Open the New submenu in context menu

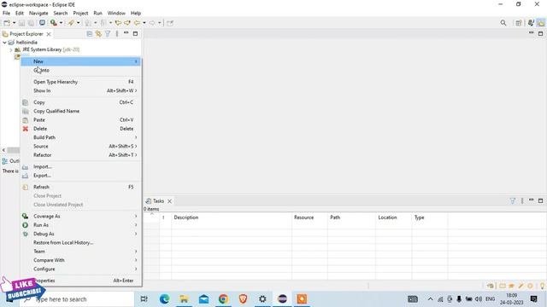80,61
